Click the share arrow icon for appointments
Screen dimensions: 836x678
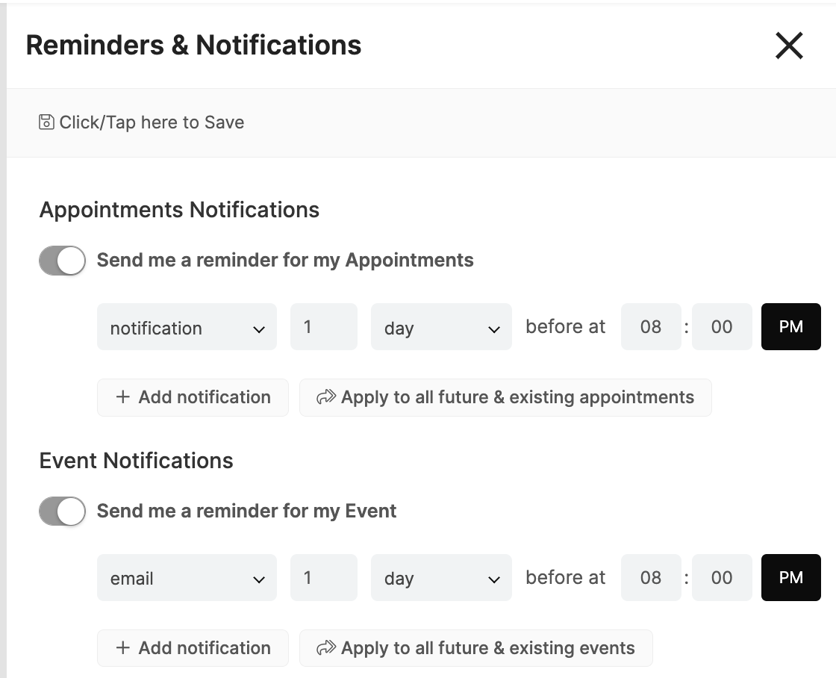(325, 397)
